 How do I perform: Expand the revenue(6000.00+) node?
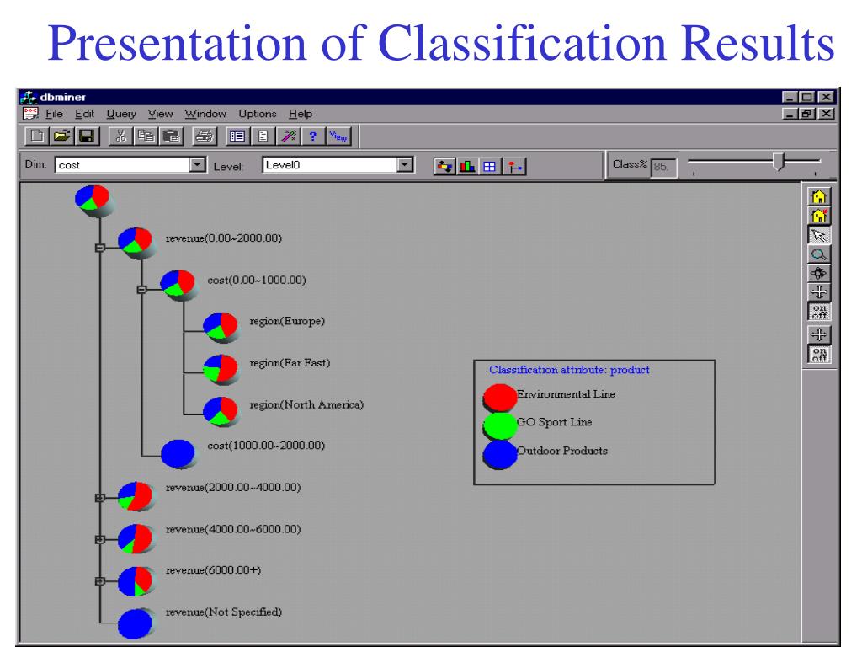pos(99,581)
